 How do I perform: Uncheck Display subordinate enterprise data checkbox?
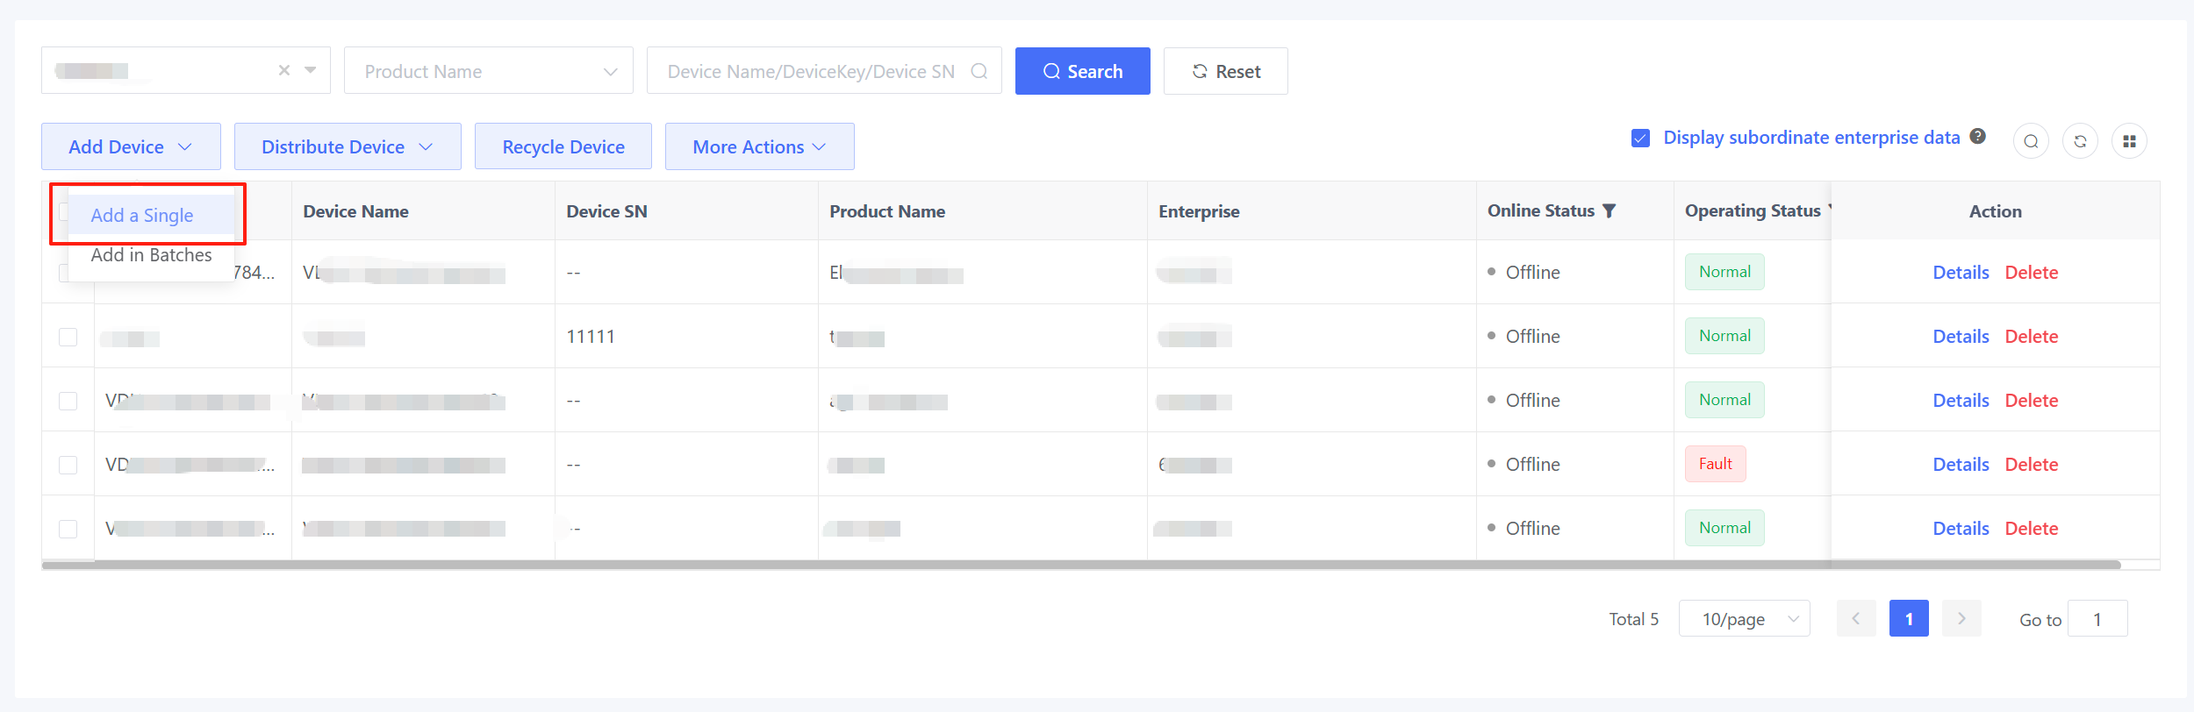click(x=1640, y=139)
